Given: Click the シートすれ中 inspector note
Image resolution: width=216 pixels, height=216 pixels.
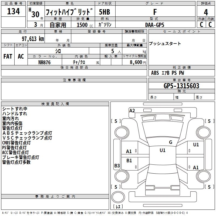Looking at the screenshot, I should pos(15,109).
